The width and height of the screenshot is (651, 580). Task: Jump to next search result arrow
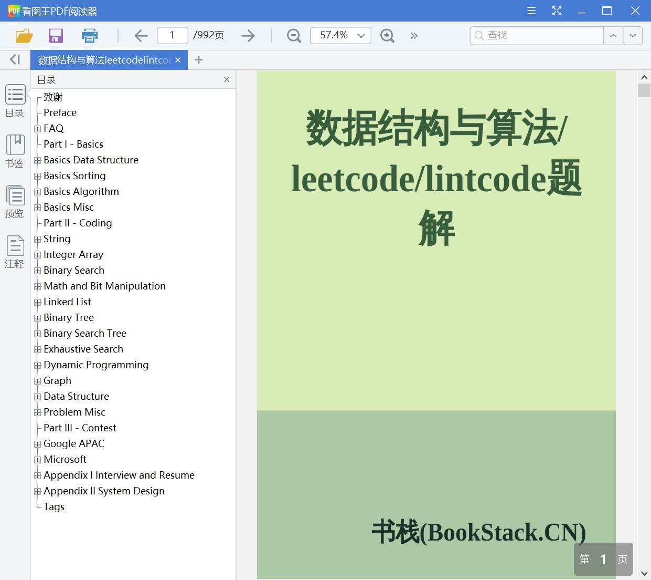(633, 36)
